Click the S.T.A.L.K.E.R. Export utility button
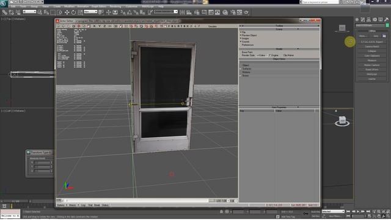Viewport: 391px width, 220px height. [x=372, y=42]
